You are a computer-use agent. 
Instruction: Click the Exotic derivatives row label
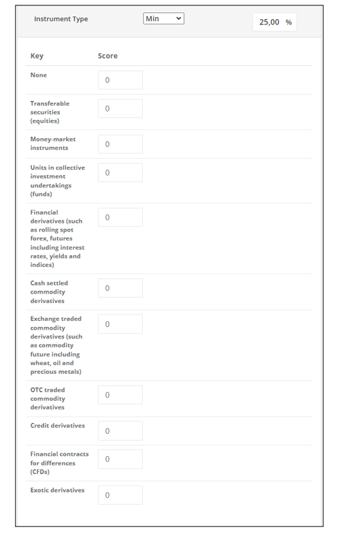57,490
